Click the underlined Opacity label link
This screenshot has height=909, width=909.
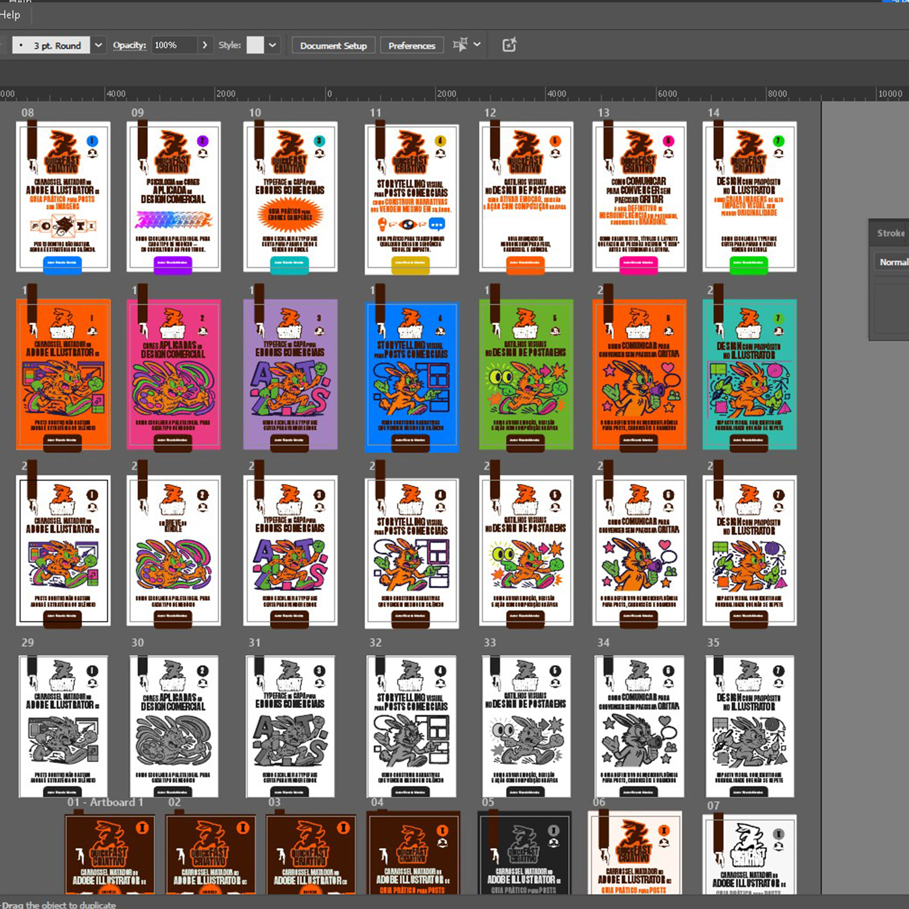point(130,45)
